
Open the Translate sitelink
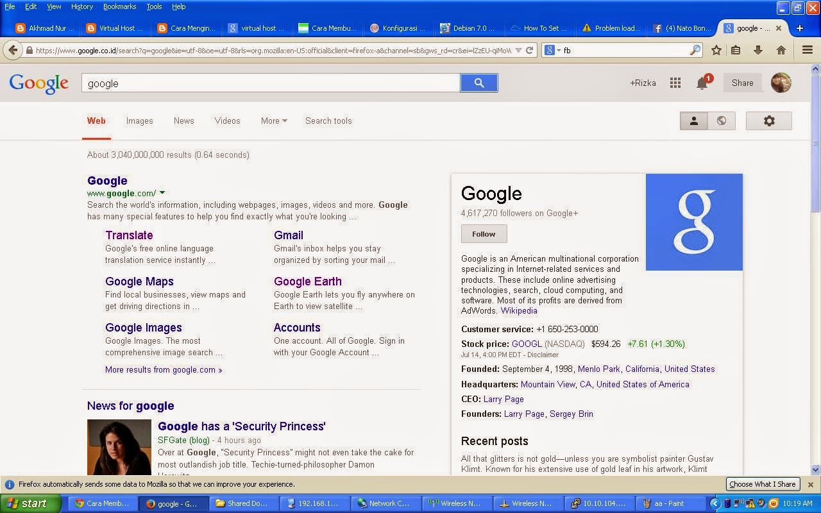pyautogui.click(x=129, y=235)
